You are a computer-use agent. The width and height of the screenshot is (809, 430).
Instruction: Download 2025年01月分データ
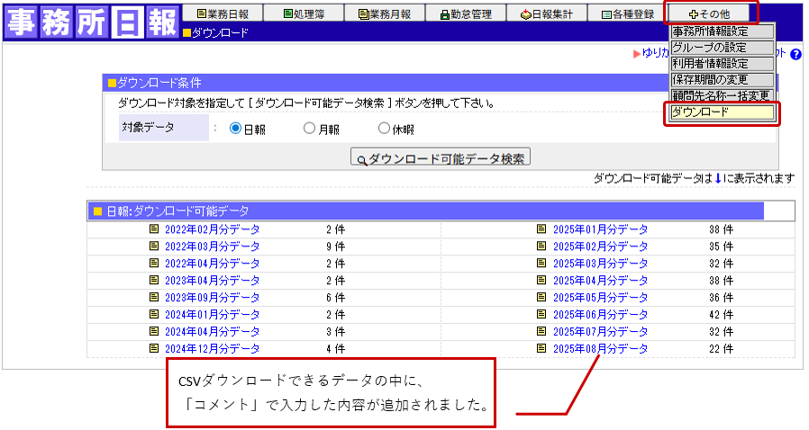[x=601, y=229]
